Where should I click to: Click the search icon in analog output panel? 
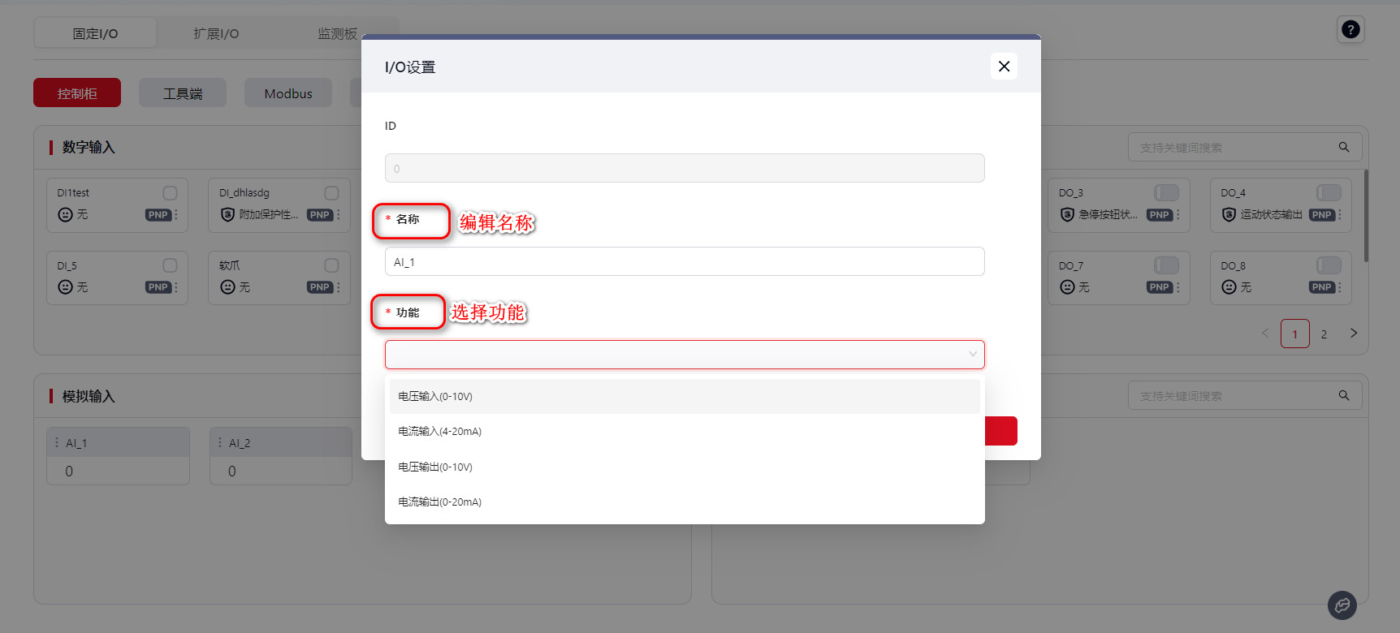(1344, 395)
